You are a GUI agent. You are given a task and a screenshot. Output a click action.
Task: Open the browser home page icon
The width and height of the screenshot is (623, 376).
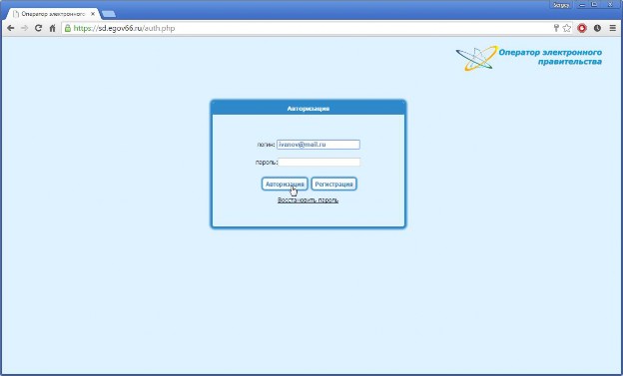click(52, 28)
